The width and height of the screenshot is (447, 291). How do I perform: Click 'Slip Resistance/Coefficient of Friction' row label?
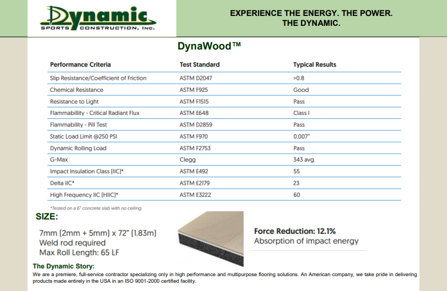tap(98, 78)
